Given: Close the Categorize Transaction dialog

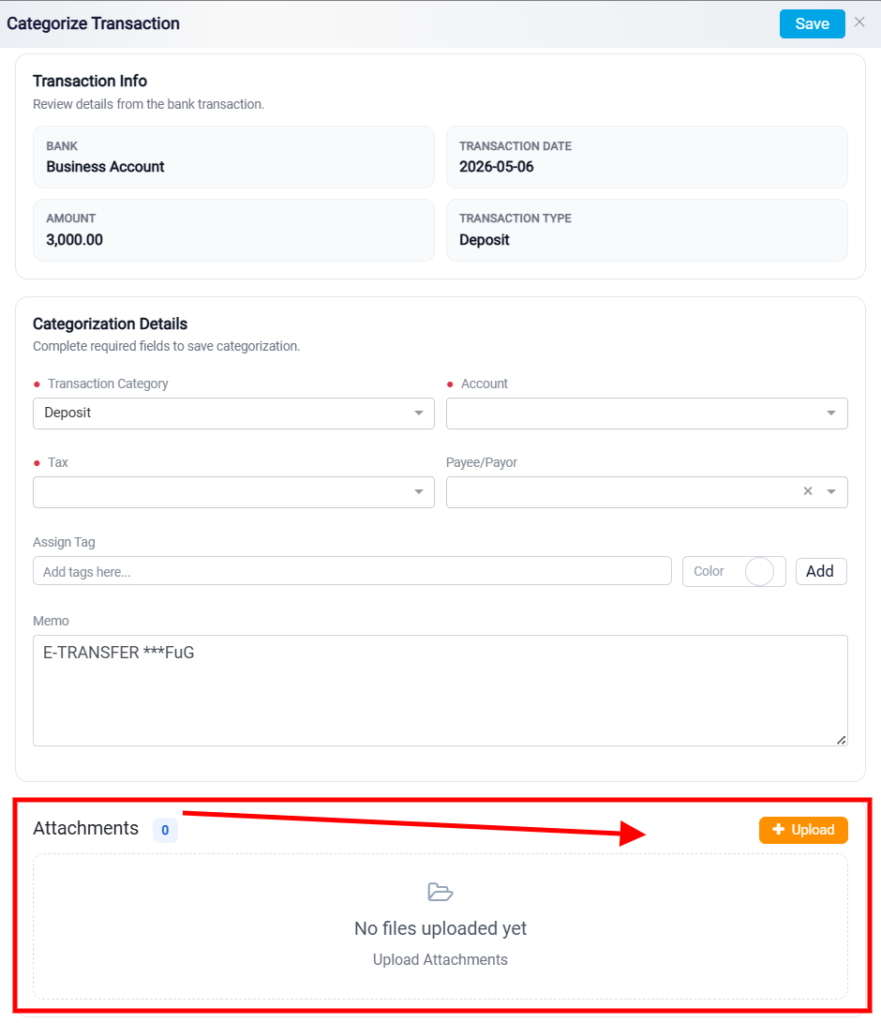Looking at the screenshot, I should point(859,23).
